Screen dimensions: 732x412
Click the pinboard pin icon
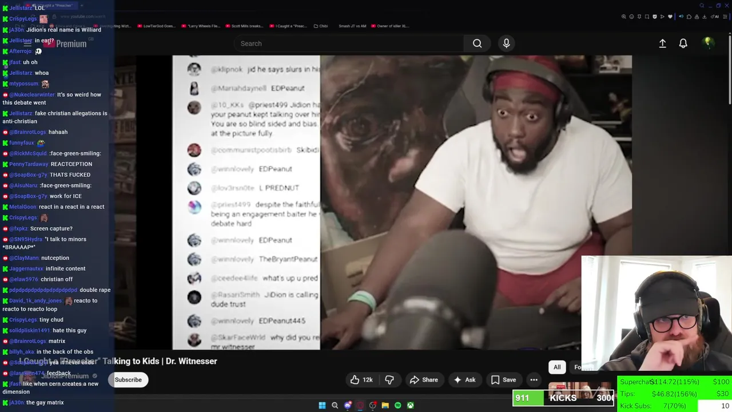click(x=639, y=17)
